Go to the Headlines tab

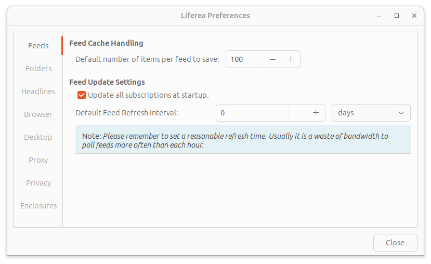pyautogui.click(x=38, y=91)
